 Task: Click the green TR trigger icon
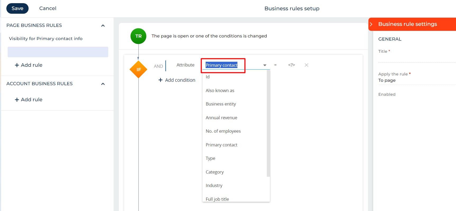[138, 36]
